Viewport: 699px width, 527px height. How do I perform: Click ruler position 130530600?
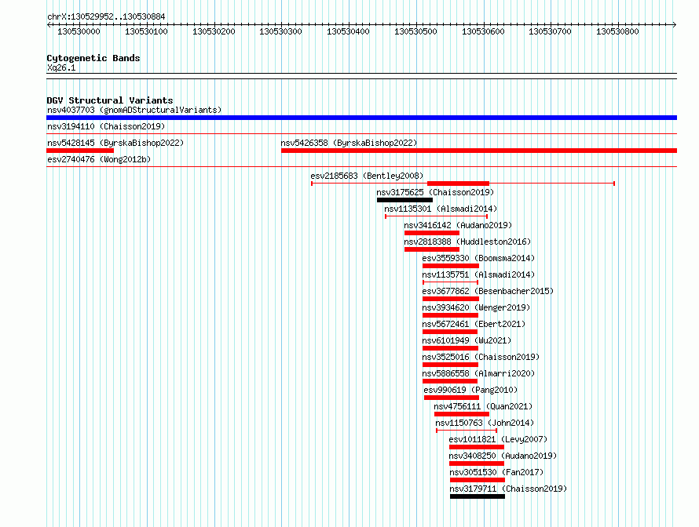pos(483,31)
